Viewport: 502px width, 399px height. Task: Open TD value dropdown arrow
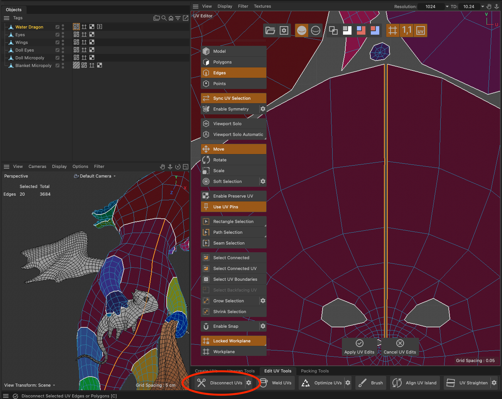(482, 7)
